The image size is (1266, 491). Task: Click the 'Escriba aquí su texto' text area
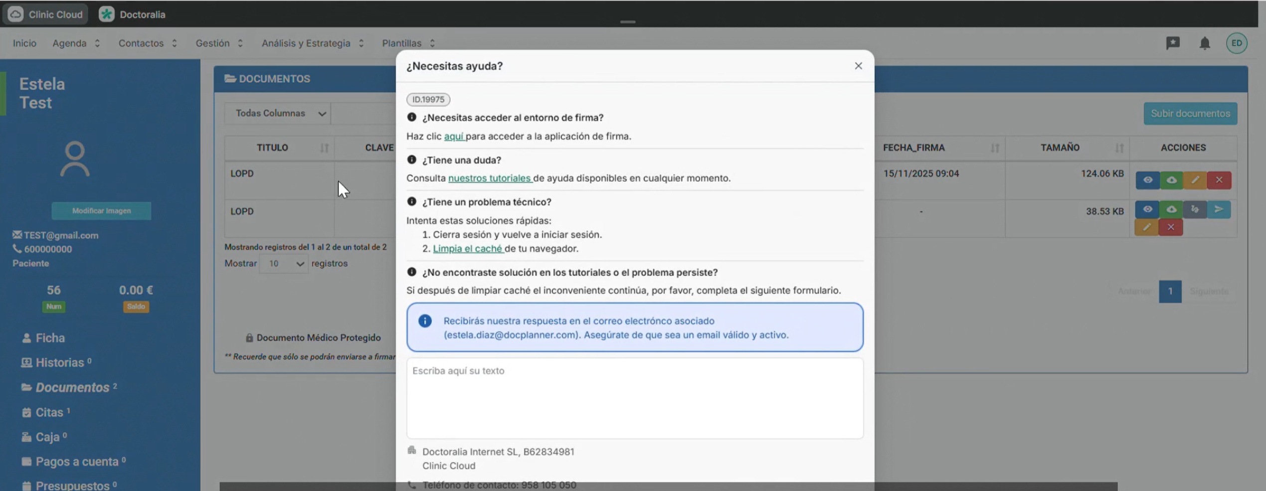[x=634, y=398]
